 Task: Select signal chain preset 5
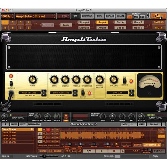pyautogui.click(x=5, y=28)
